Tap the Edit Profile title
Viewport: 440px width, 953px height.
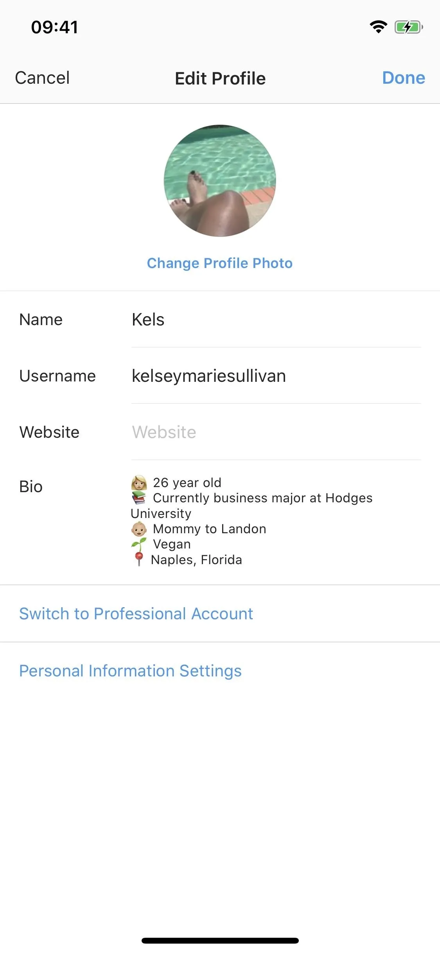(x=220, y=78)
